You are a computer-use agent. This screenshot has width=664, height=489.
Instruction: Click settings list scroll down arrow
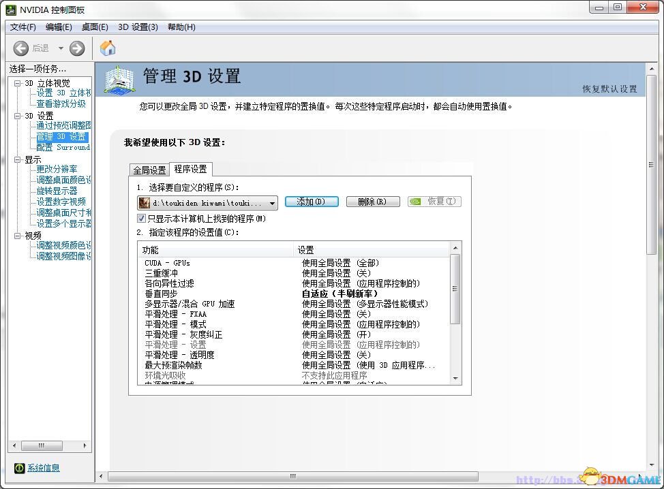point(455,379)
